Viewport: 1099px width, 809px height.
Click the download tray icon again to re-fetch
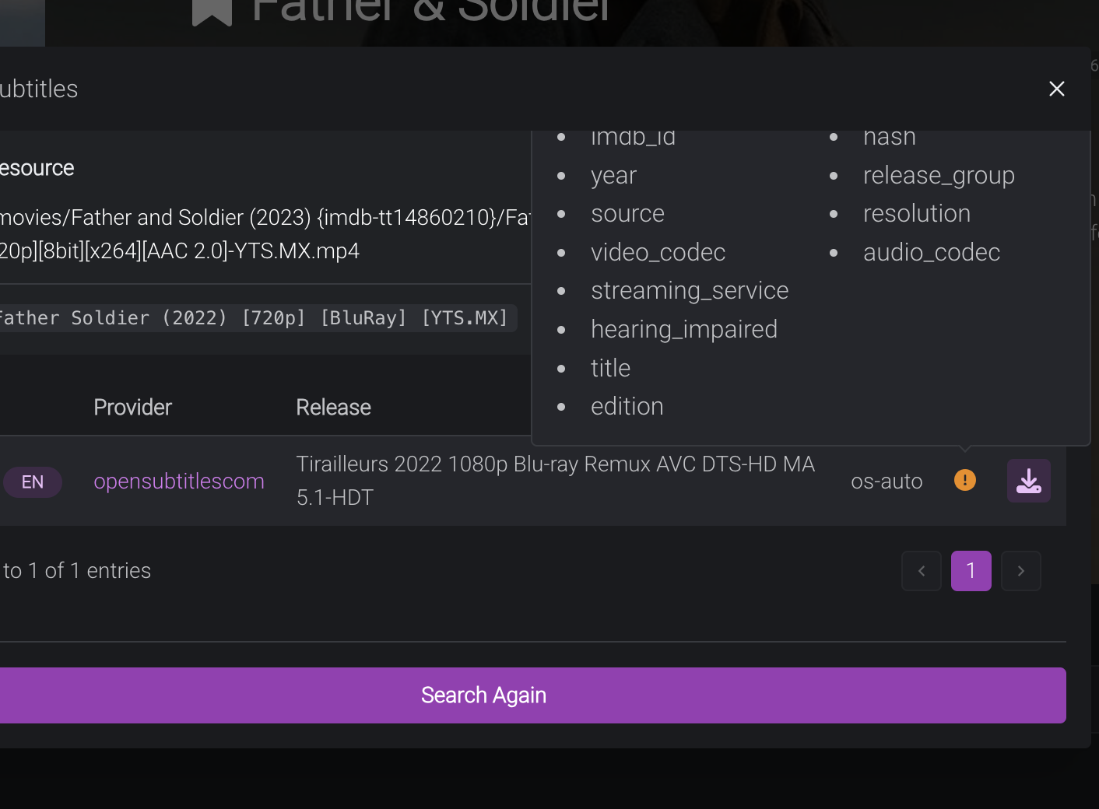click(x=1028, y=480)
